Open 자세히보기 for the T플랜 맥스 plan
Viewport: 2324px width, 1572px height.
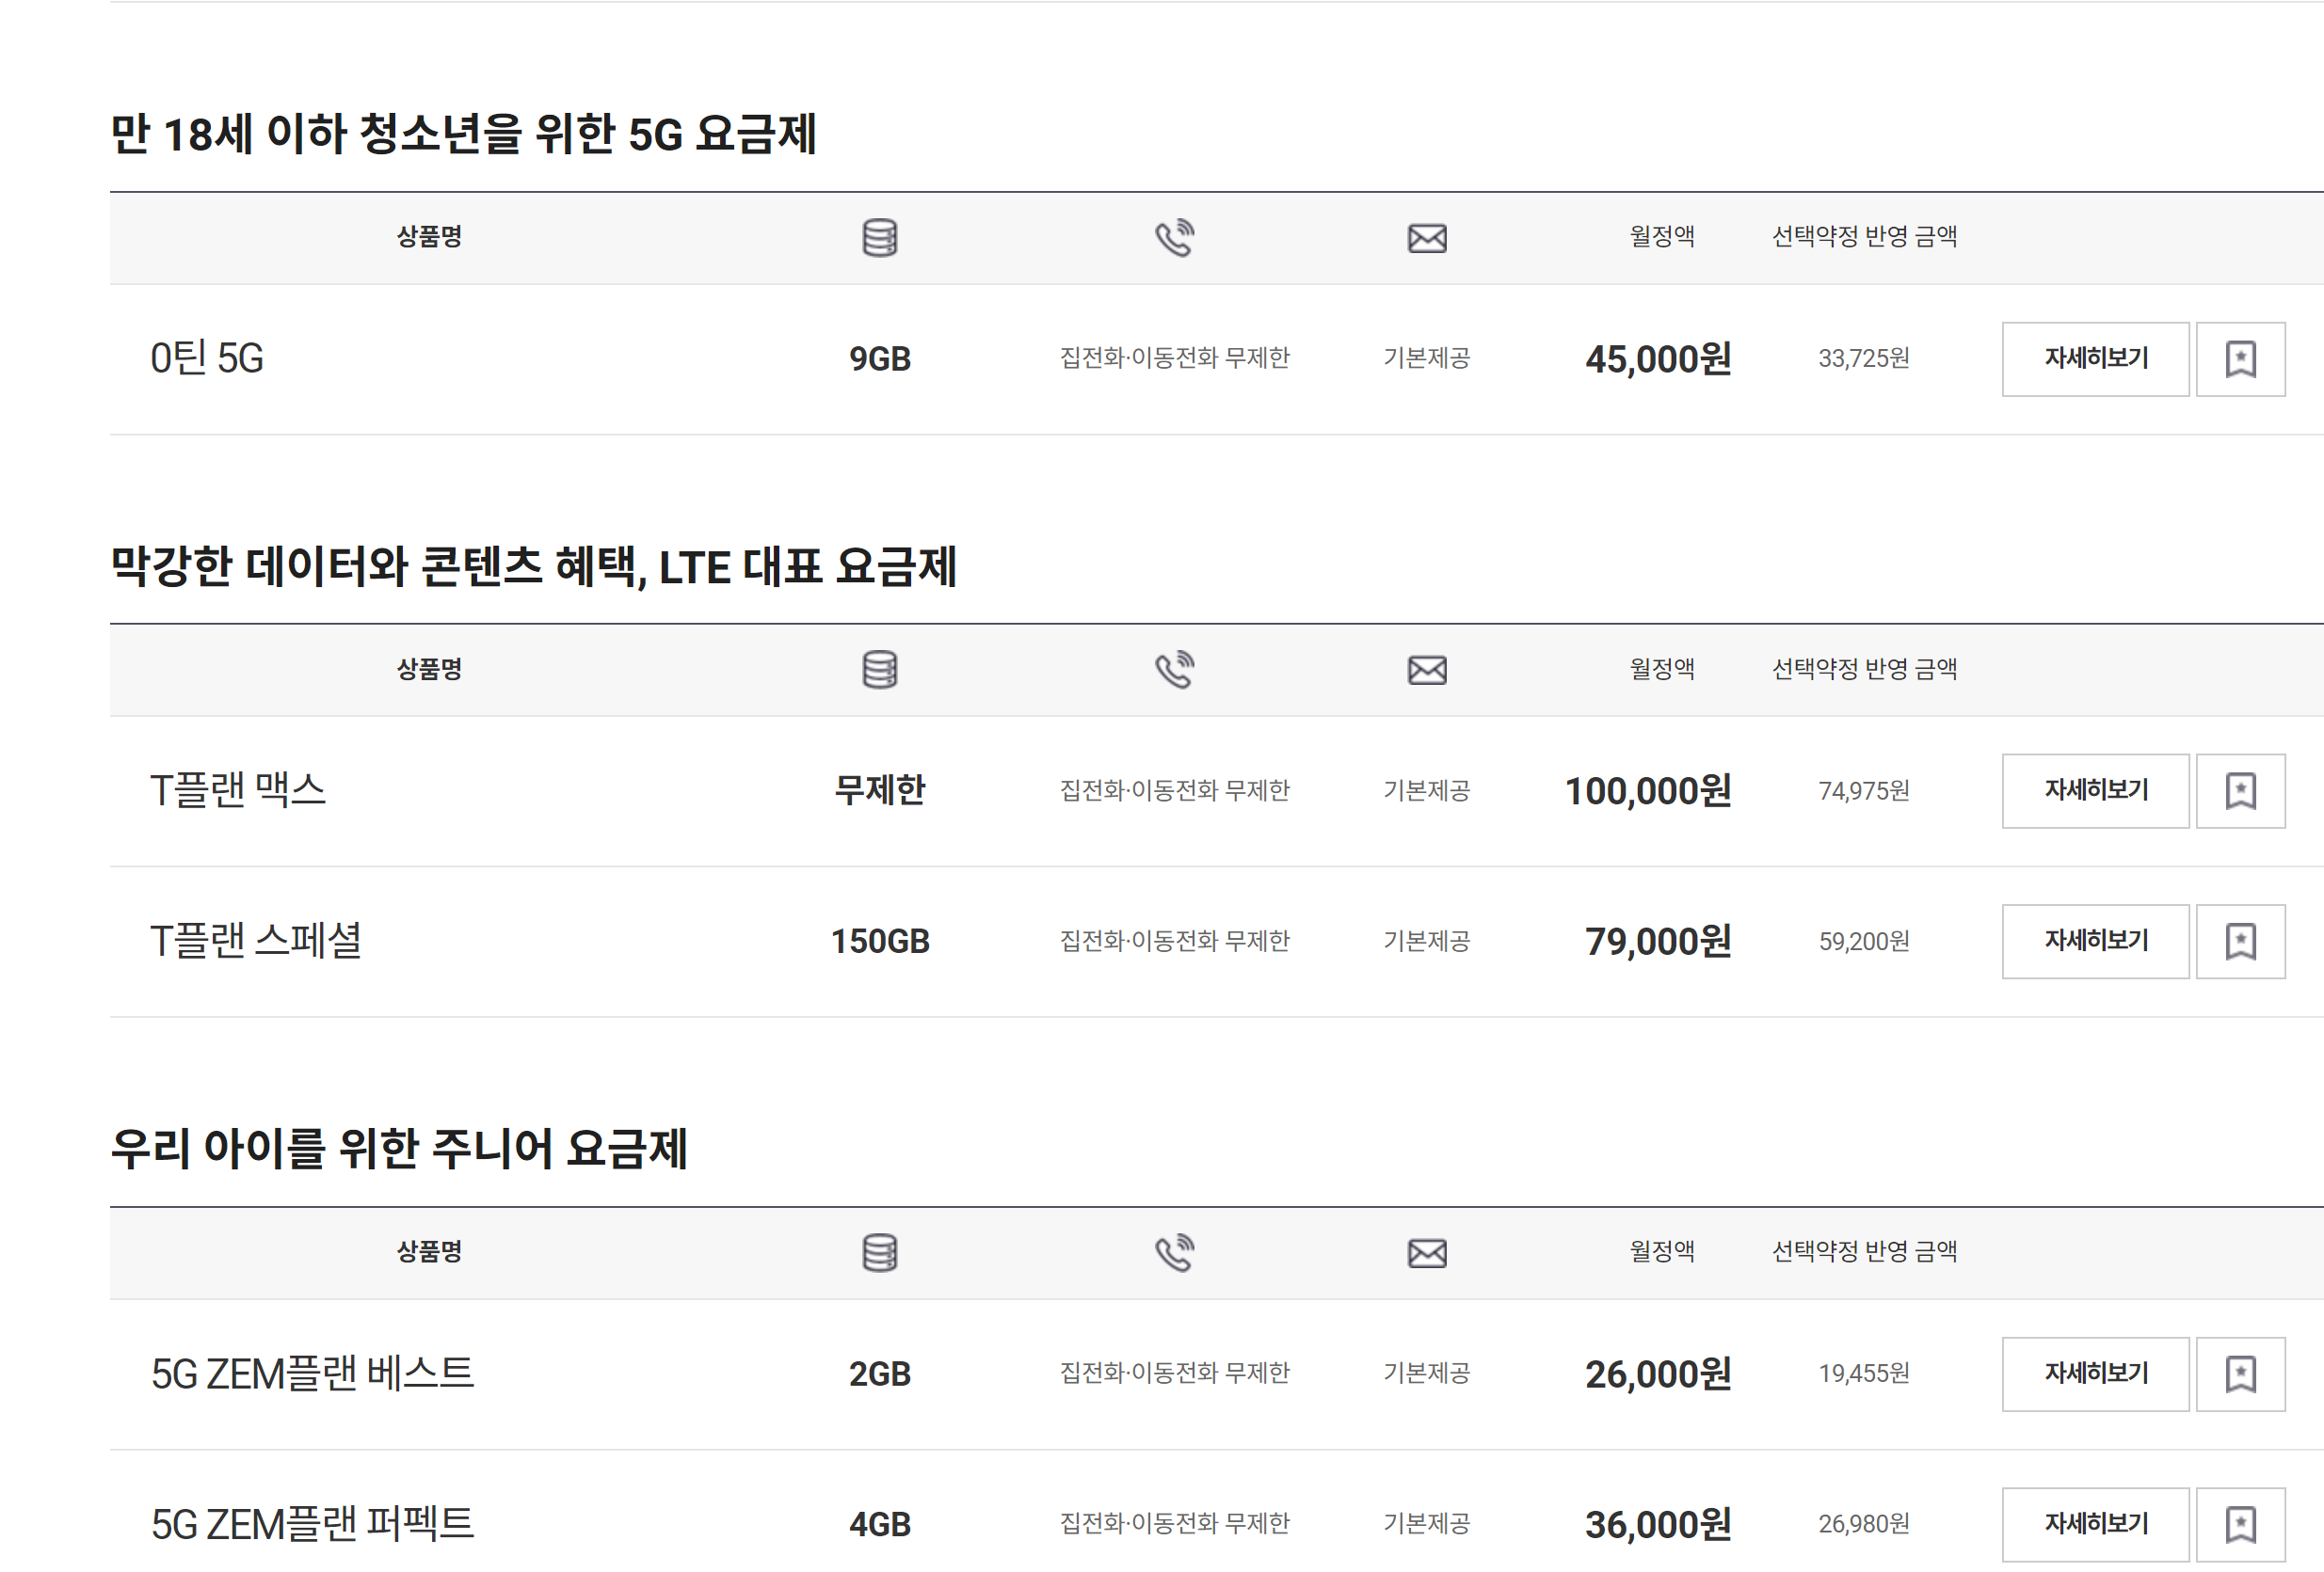2094,790
